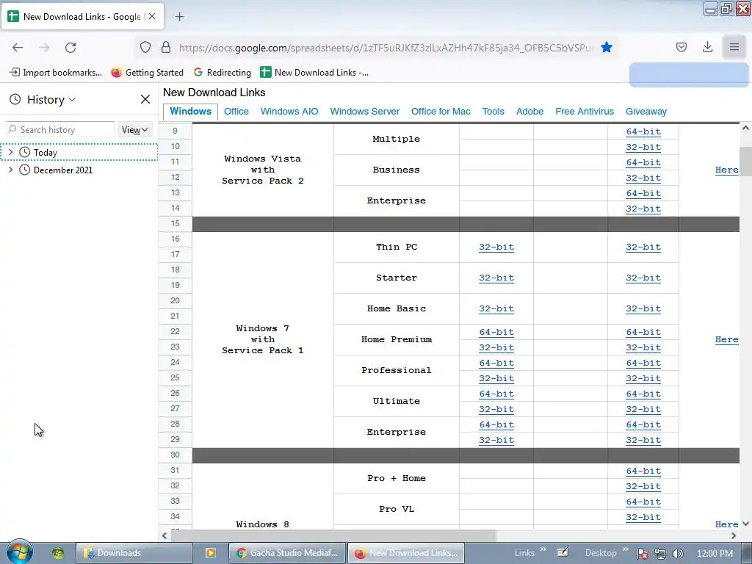Open the New Download Links bookmark
Viewport: 752px width, 564px height.
click(x=314, y=73)
